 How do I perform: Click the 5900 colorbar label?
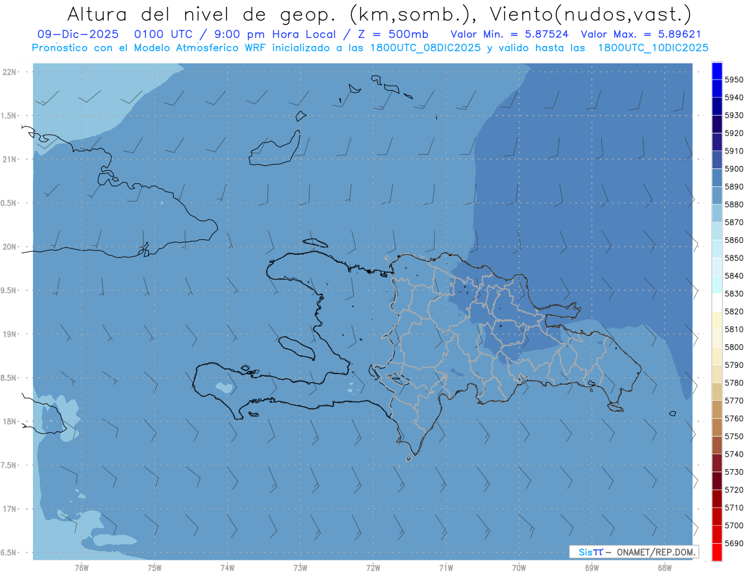pyautogui.click(x=734, y=168)
